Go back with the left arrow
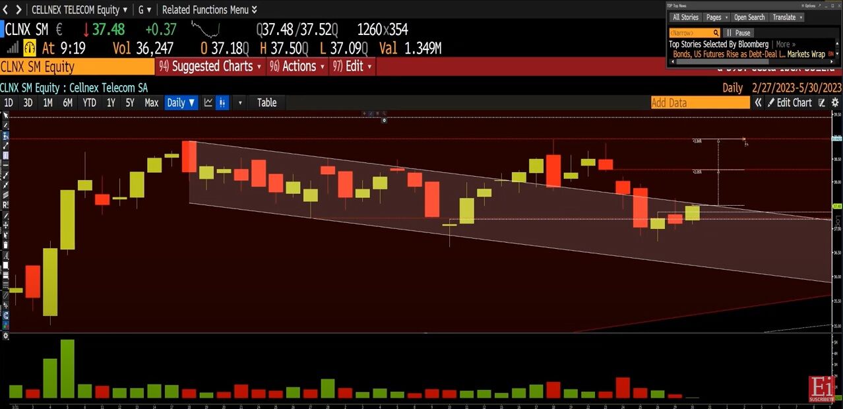The image size is (843, 409). click(5, 9)
